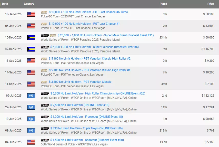Click the WSOP logo beside the Shootout event
Image resolution: width=219 pixels, height=147 pixels.
(45, 140)
